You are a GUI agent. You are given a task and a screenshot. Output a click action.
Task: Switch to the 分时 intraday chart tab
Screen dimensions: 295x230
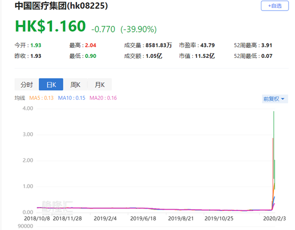(27, 84)
